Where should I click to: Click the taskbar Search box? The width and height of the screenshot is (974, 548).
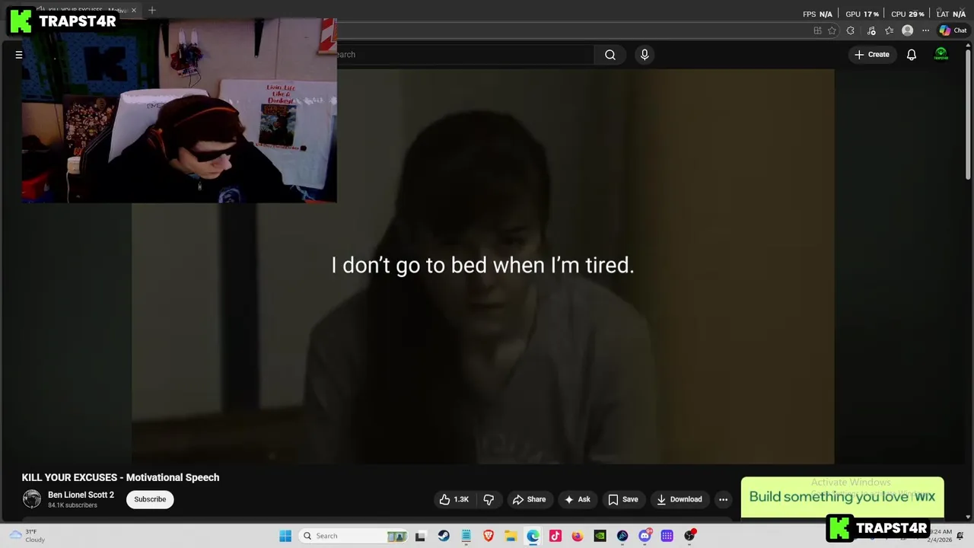tap(355, 536)
